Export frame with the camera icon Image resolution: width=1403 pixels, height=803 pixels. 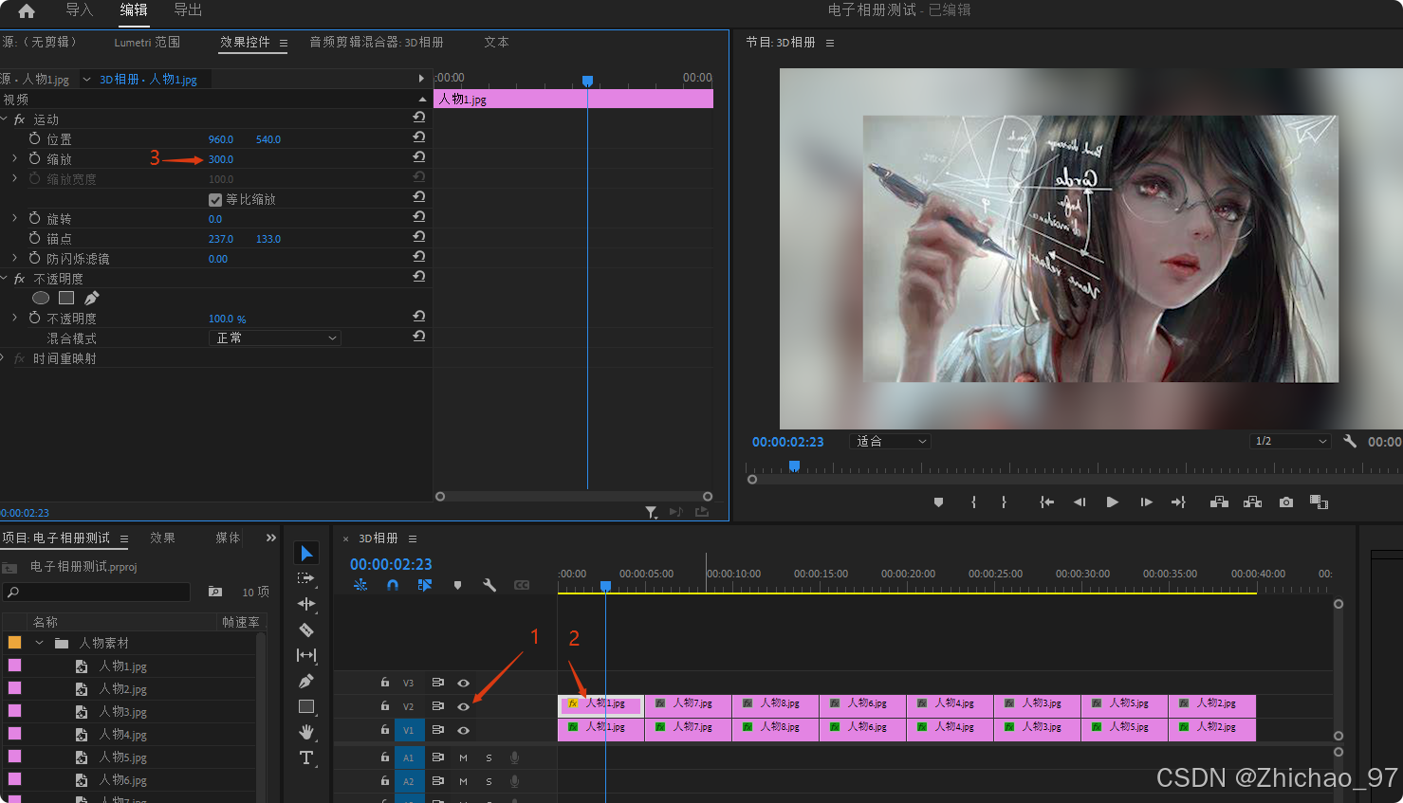tap(1285, 502)
